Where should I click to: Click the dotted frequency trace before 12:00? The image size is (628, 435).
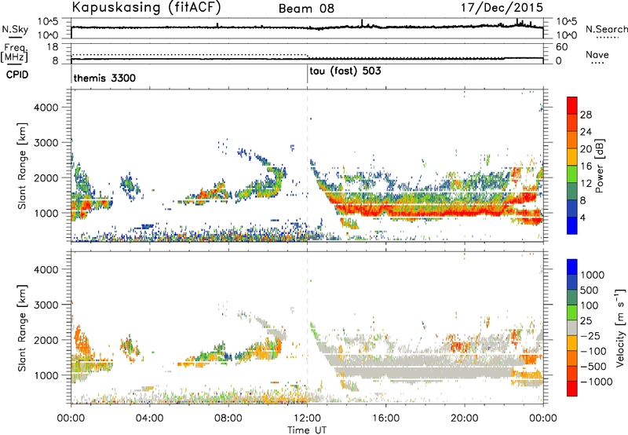point(189,54)
